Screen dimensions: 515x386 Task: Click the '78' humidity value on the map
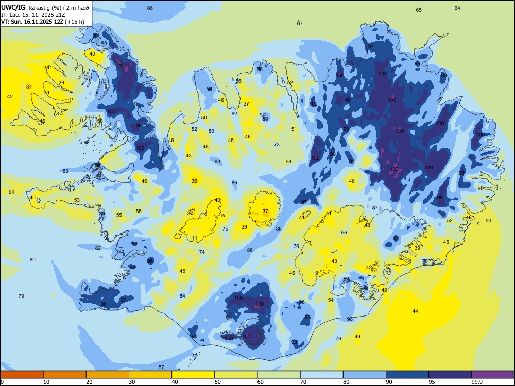425,261
